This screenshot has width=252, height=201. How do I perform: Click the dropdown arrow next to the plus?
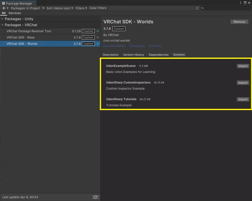(7, 8)
